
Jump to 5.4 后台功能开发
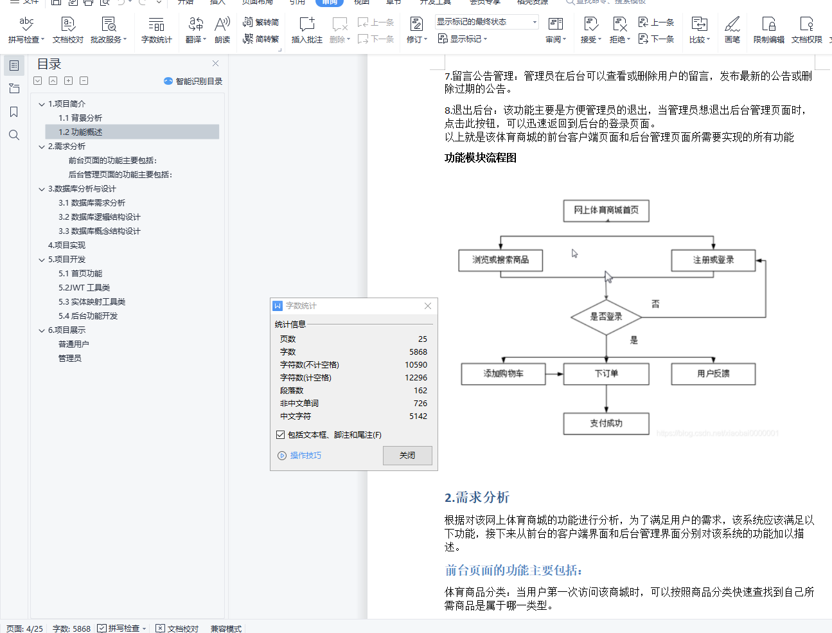[x=88, y=316]
